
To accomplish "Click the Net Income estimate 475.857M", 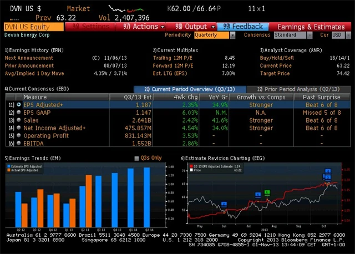I will pos(138,128).
